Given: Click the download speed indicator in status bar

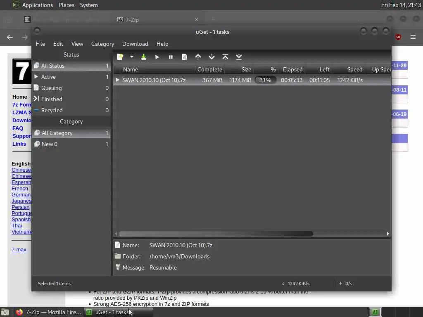Looking at the screenshot, I should [296, 284].
